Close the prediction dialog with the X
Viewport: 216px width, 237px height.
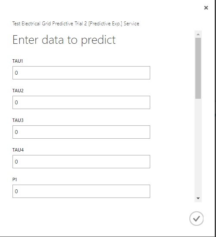[x=206, y=8]
